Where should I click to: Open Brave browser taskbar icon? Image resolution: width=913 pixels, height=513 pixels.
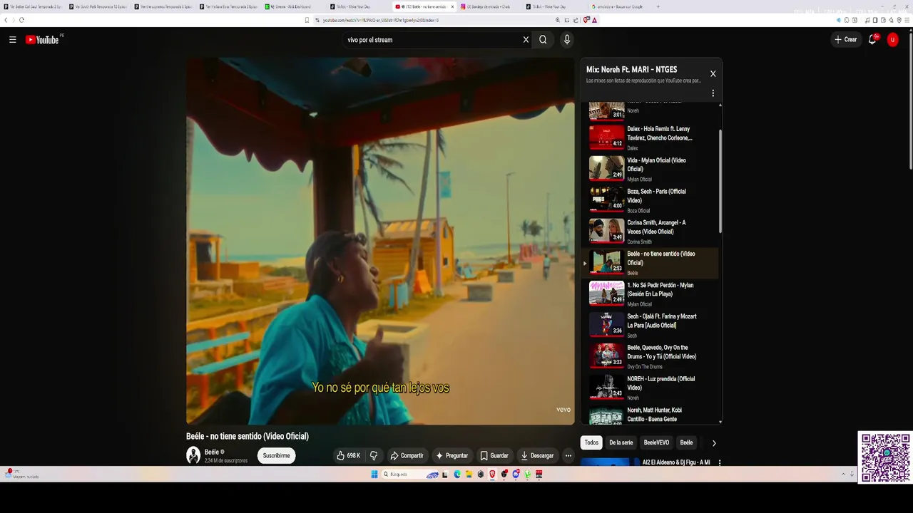(x=492, y=475)
